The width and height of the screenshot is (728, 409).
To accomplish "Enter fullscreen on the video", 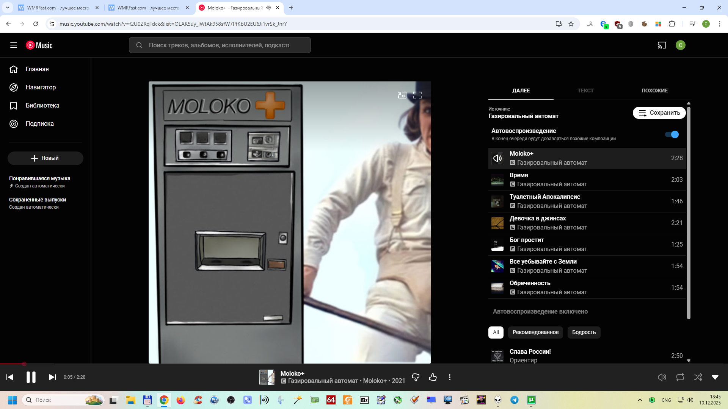I will [x=417, y=95].
